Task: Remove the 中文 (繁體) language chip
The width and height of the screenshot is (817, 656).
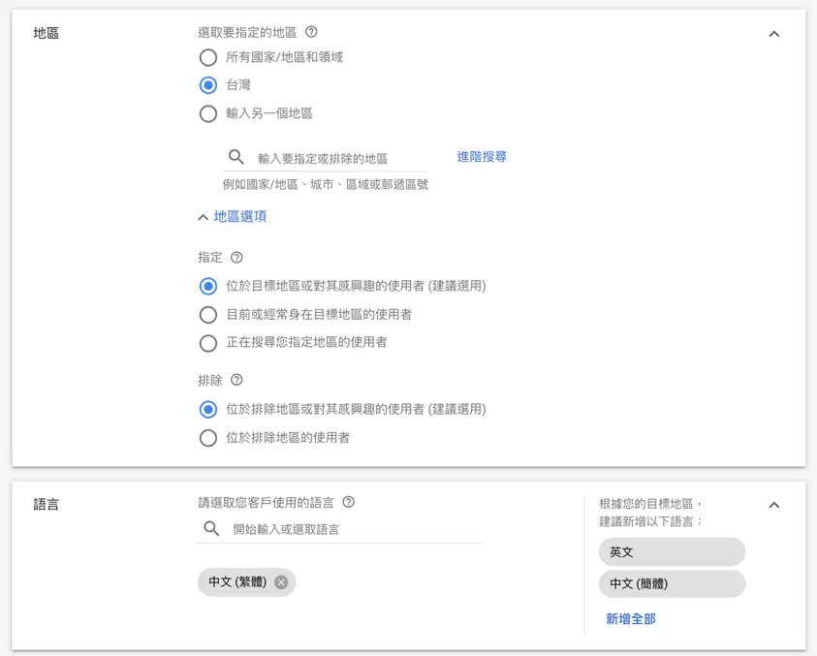Action: click(281, 582)
